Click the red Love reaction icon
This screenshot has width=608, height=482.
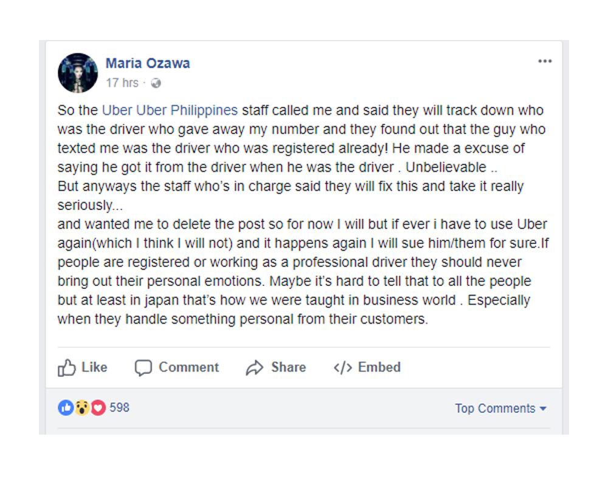98,408
